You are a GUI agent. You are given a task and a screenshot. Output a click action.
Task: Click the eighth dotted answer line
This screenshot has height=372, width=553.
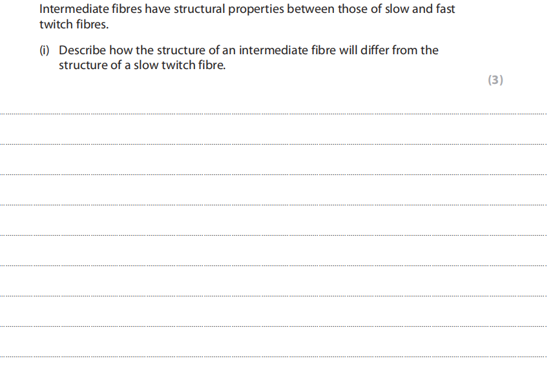tap(276, 326)
